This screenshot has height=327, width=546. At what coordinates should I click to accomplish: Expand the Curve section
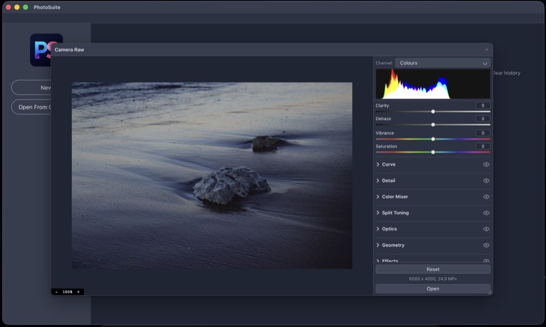[378, 164]
